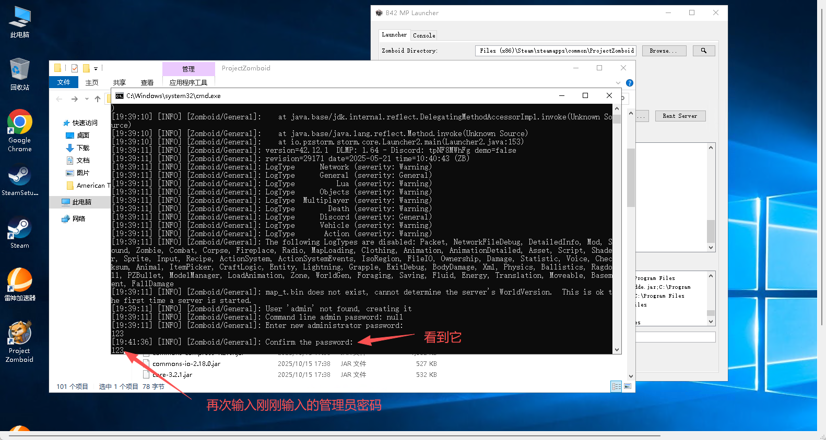Click the magnifier search button in launcher
This screenshot has width=826, height=440.
[x=703, y=51]
